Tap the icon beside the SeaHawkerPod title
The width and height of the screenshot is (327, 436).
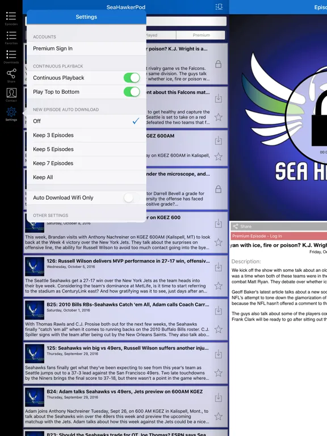219,7
